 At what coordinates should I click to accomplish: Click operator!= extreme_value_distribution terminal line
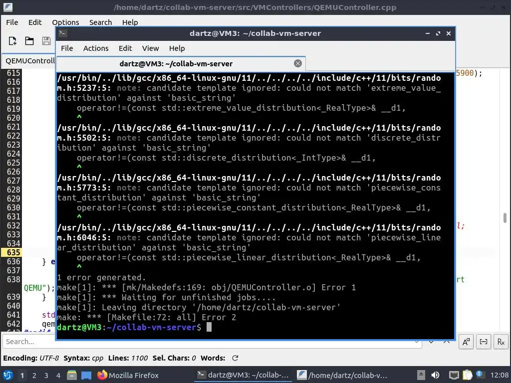point(241,108)
